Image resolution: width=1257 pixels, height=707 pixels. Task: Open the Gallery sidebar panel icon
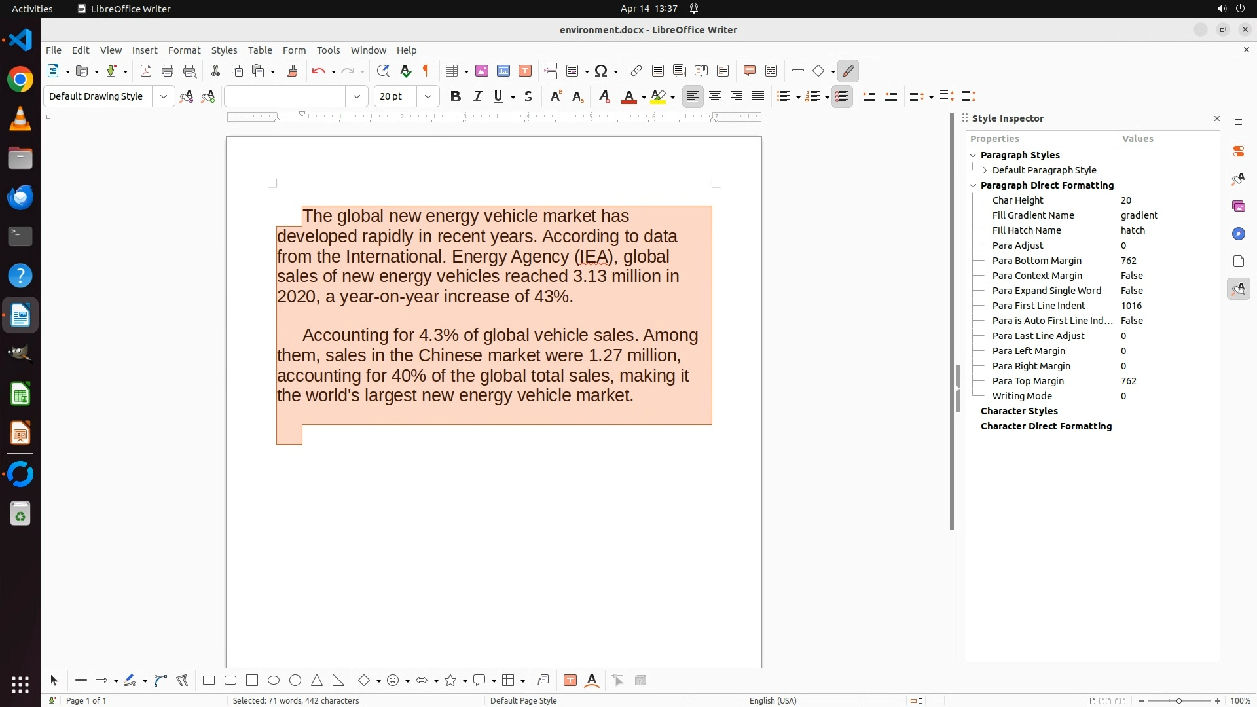point(1239,207)
